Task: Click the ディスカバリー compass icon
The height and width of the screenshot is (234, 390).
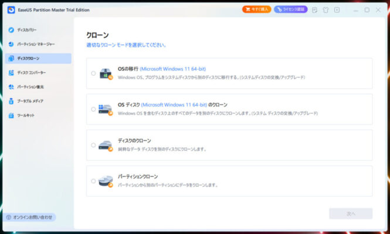Action: click(11, 30)
